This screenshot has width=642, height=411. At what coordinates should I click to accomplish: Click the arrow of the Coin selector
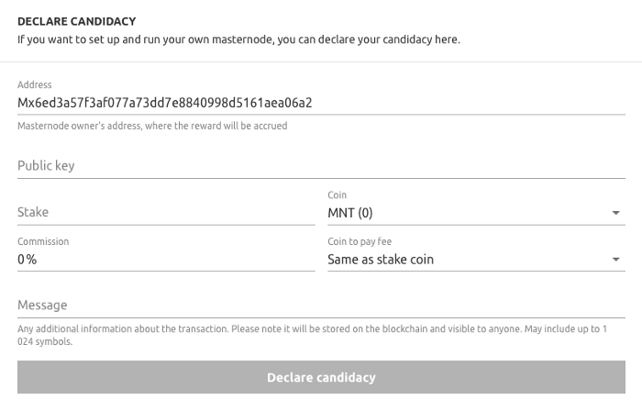pyautogui.click(x=616, y=214)
